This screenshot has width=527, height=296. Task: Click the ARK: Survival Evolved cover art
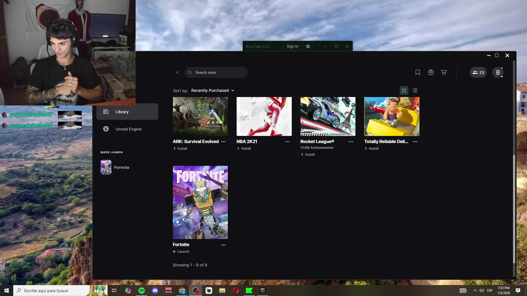click(200, 116)
